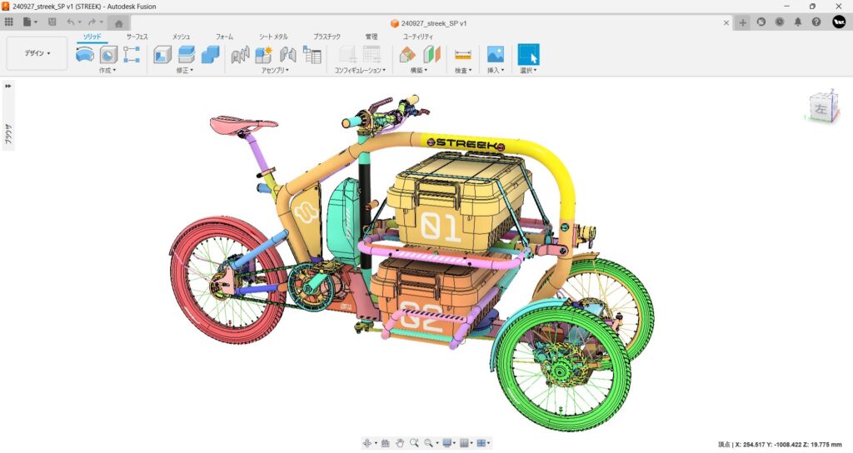Select the Pan hand tool

point(400,443)
